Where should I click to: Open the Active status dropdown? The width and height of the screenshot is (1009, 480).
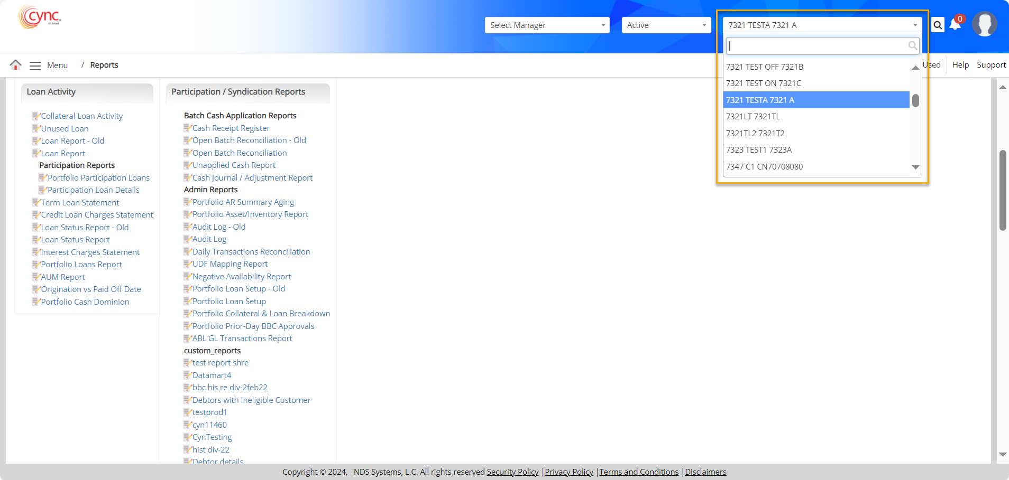point(666,25)
